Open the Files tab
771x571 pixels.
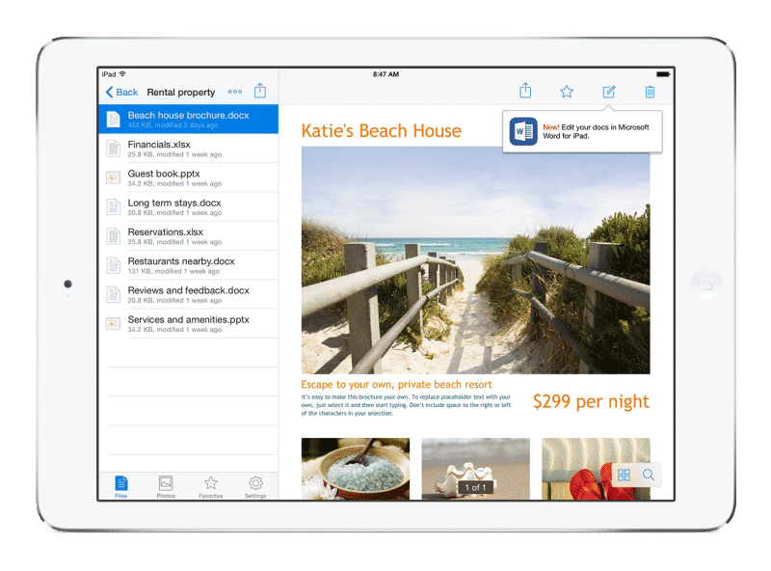(x=120, y=486)
